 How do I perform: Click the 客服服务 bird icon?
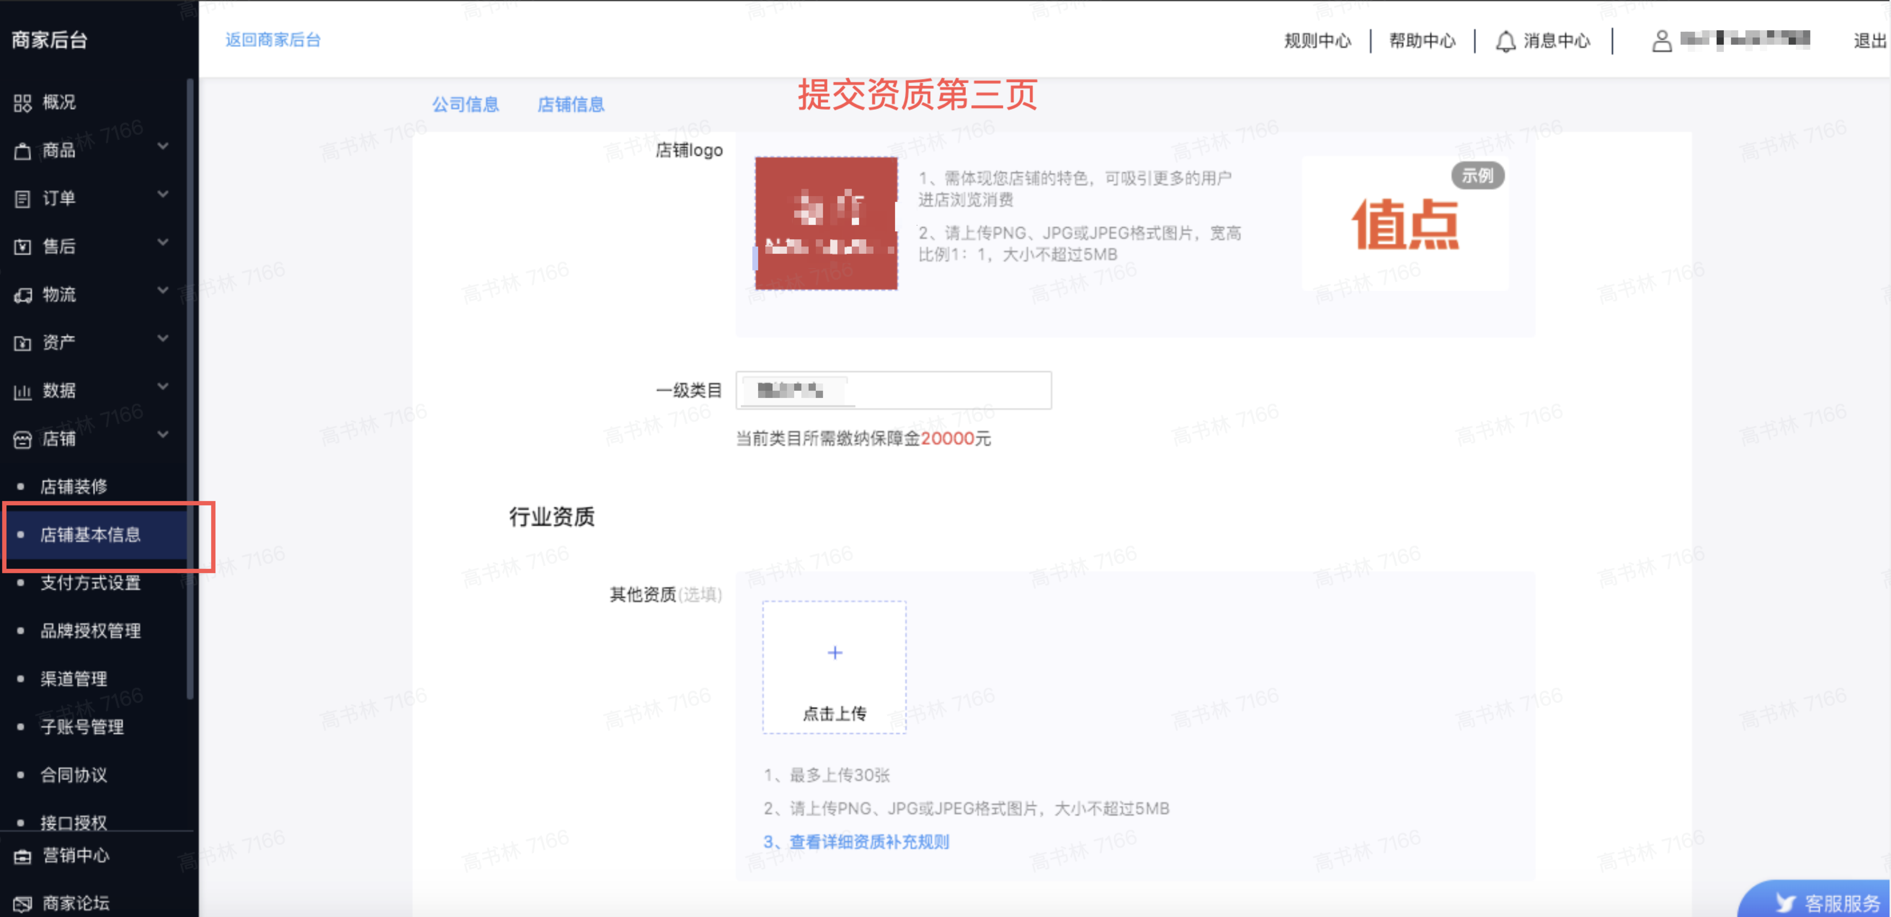point(1785,902)
